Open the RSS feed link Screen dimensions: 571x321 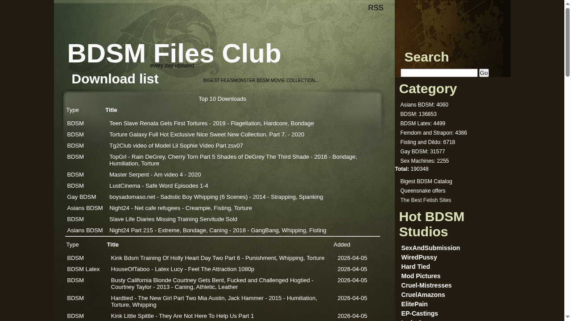376,8
